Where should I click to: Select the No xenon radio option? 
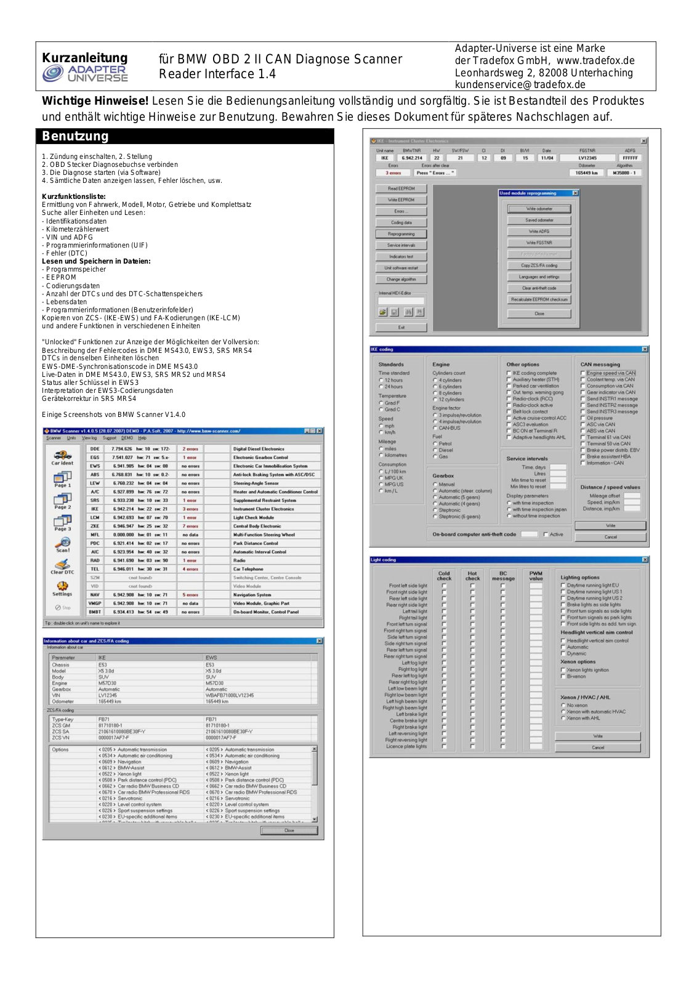tap(574, 705)
